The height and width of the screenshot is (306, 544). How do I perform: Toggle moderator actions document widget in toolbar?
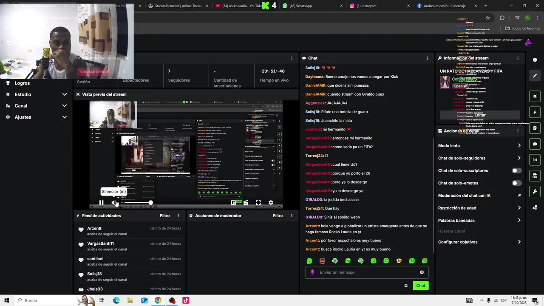point(535,128)
